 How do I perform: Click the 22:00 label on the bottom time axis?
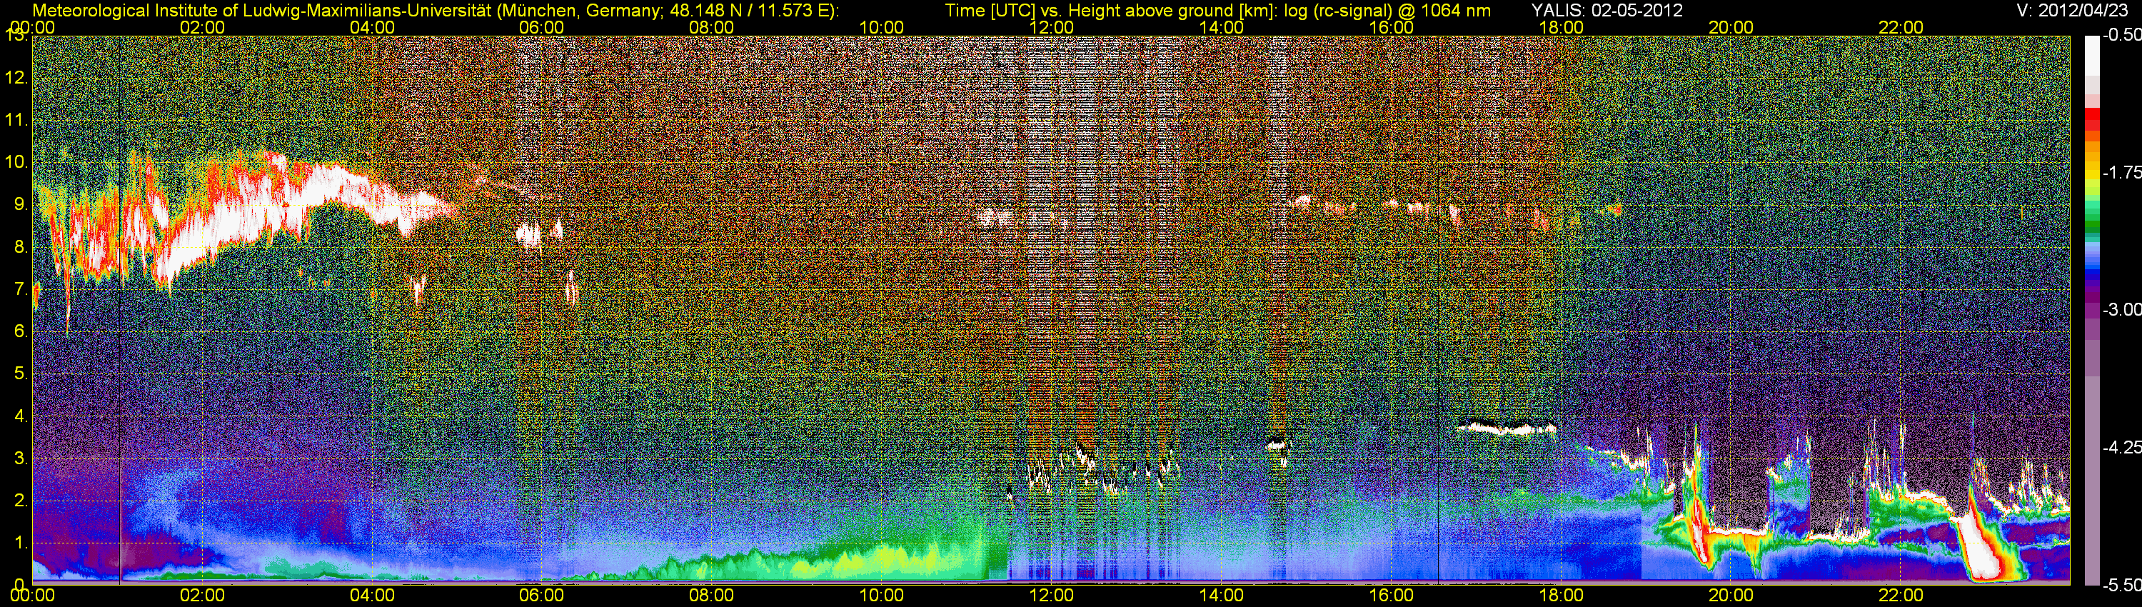coord(1901,596)
